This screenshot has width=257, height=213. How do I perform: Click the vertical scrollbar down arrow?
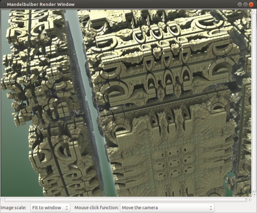(x=254, y=195)
